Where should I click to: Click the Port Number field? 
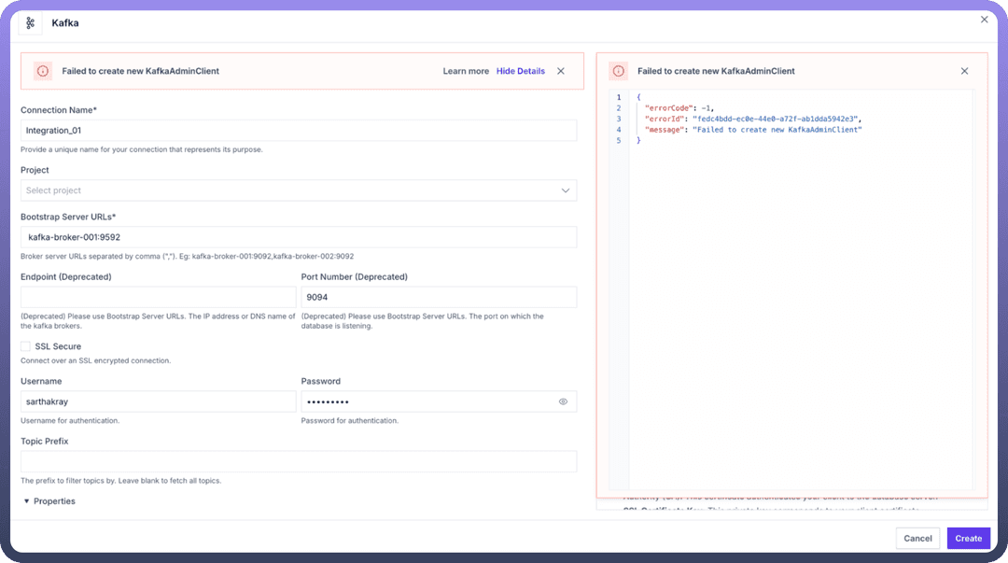point(438,297)
